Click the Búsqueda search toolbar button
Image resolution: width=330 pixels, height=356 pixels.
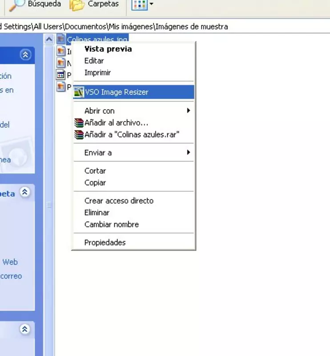point(35,4)
